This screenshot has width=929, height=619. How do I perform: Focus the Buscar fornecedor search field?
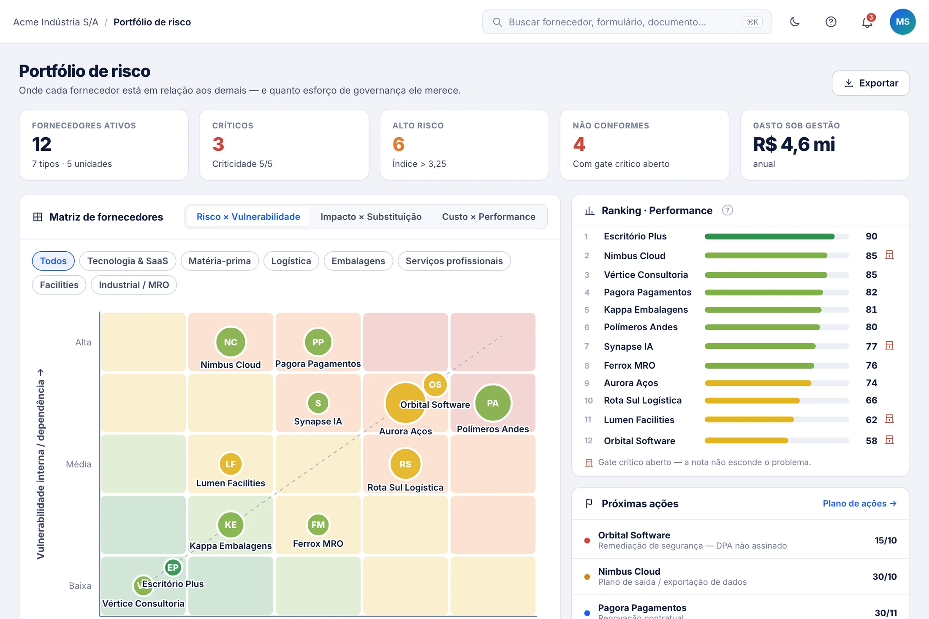coord(627,22)
